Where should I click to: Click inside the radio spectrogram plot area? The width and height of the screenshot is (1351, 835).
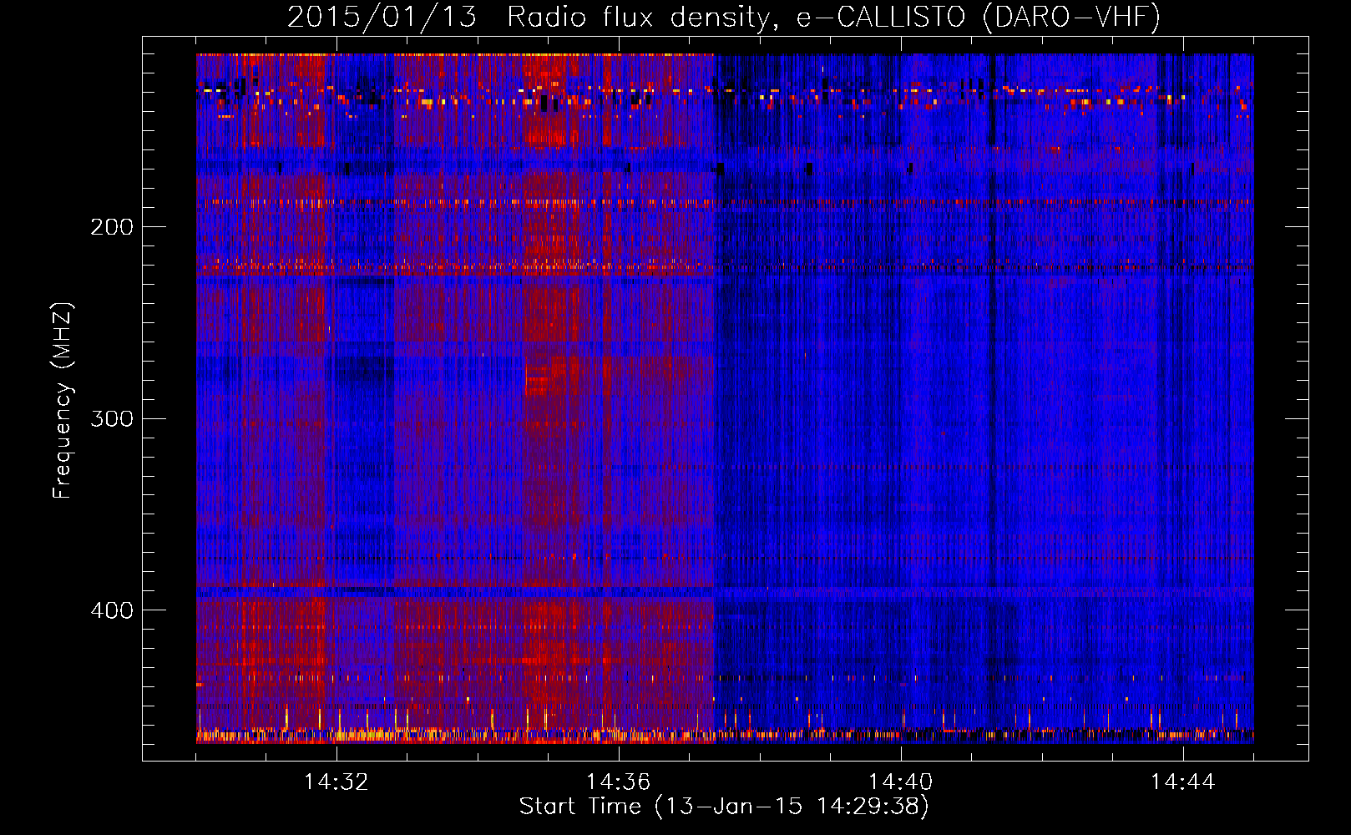pyautogui.click(x=725, y=398)
